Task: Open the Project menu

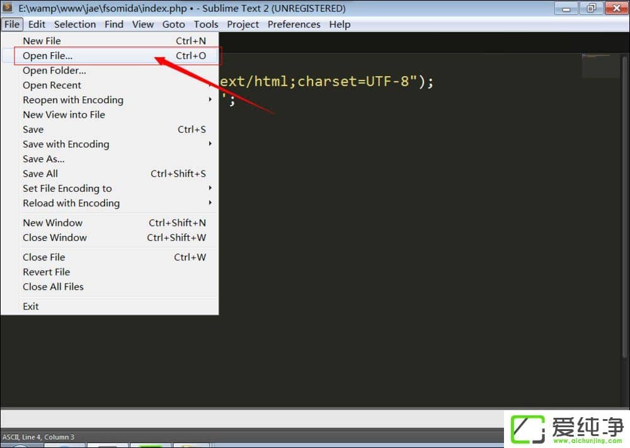Action: [x=243, y=24]
